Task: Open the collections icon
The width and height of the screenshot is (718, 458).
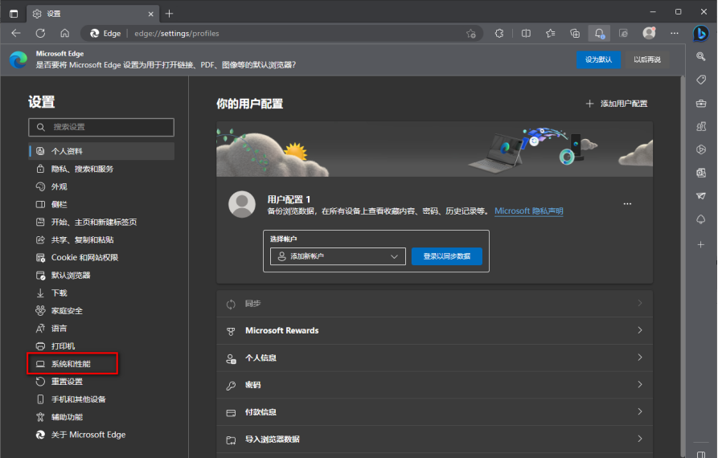Action: tap(575, 34)
